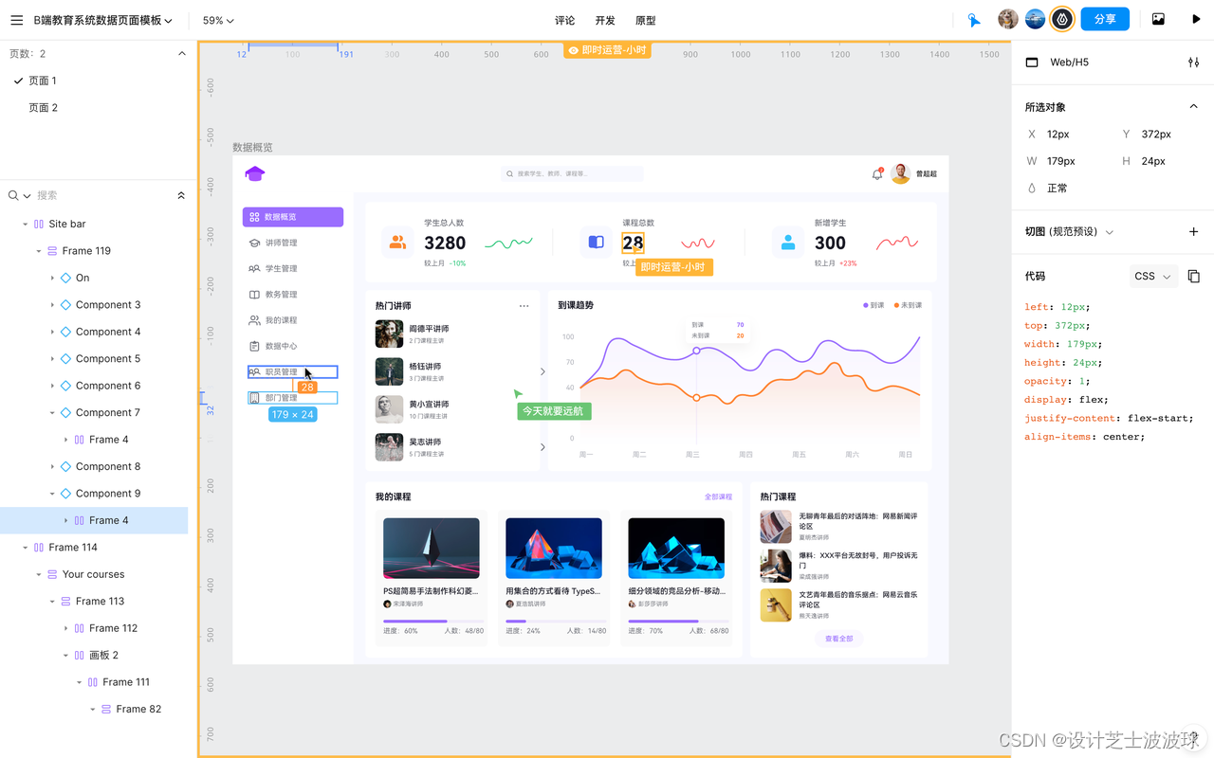The image size is (1214, 758).
Task: Open the hamburger main menu
Action: tap(16, 20)
